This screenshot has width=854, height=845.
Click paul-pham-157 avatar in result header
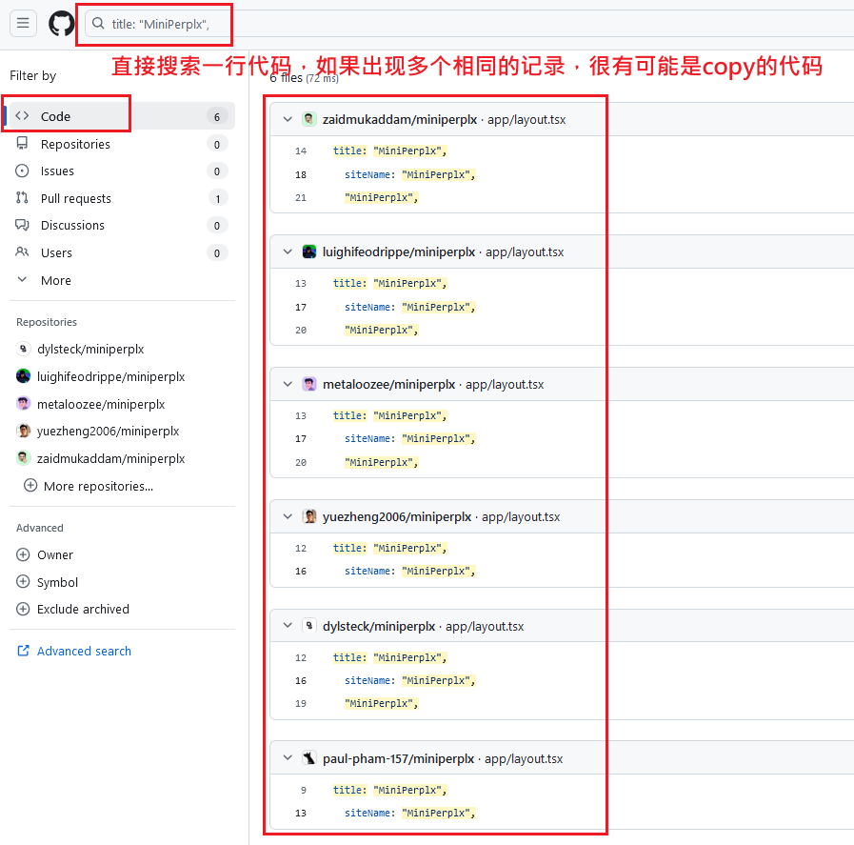coord(308,757)
